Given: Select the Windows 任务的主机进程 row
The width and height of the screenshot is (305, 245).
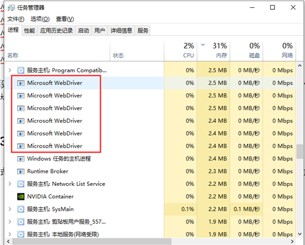Looking at the screenshot, I should pos(150,159).
